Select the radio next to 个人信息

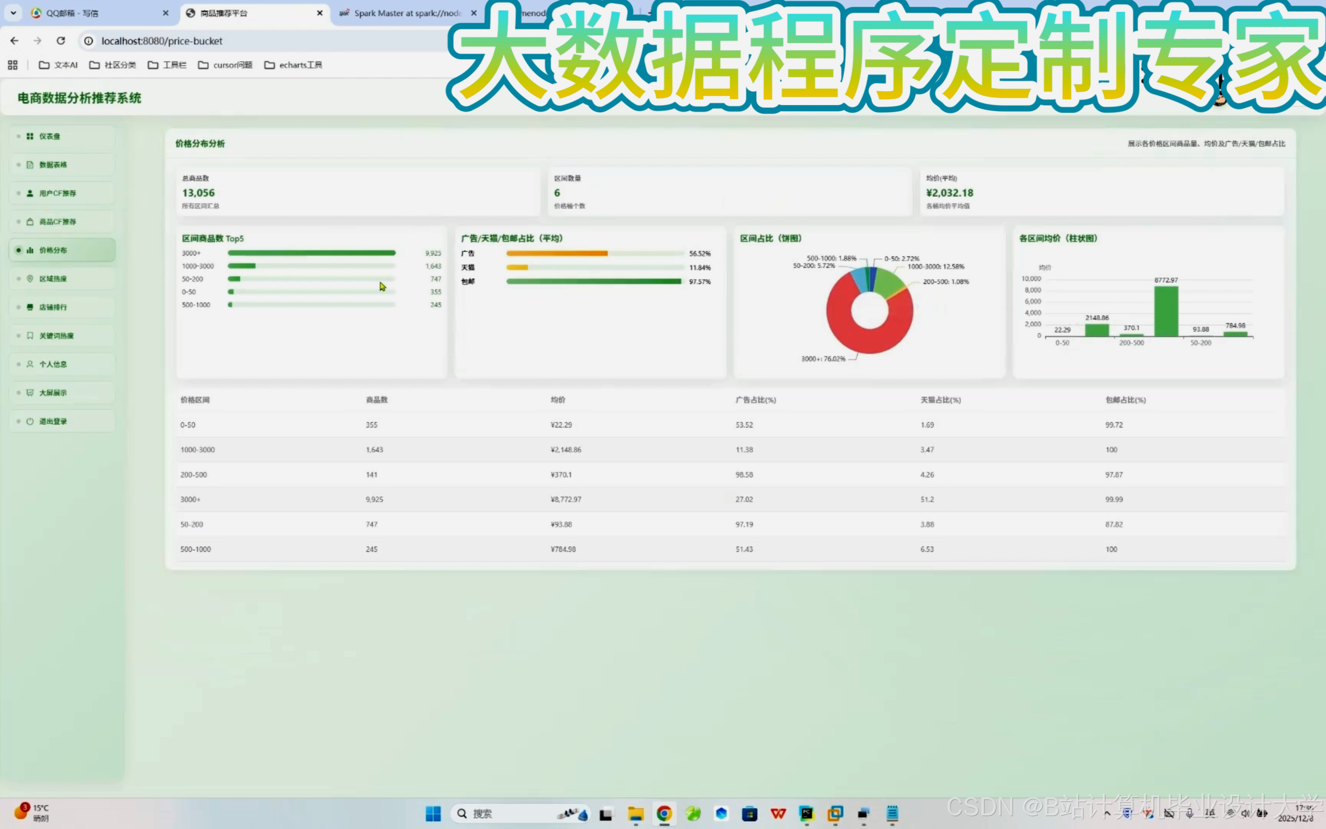coord(18,364)
